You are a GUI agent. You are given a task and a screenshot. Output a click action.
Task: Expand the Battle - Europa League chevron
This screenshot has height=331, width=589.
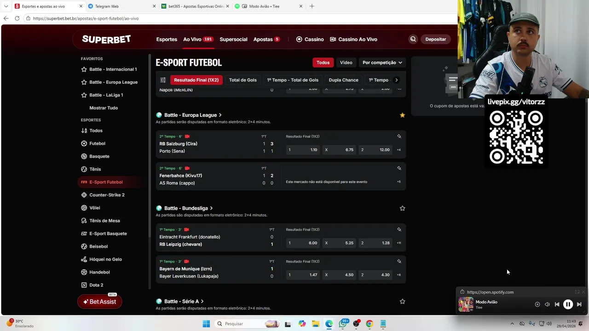(220, 115)
